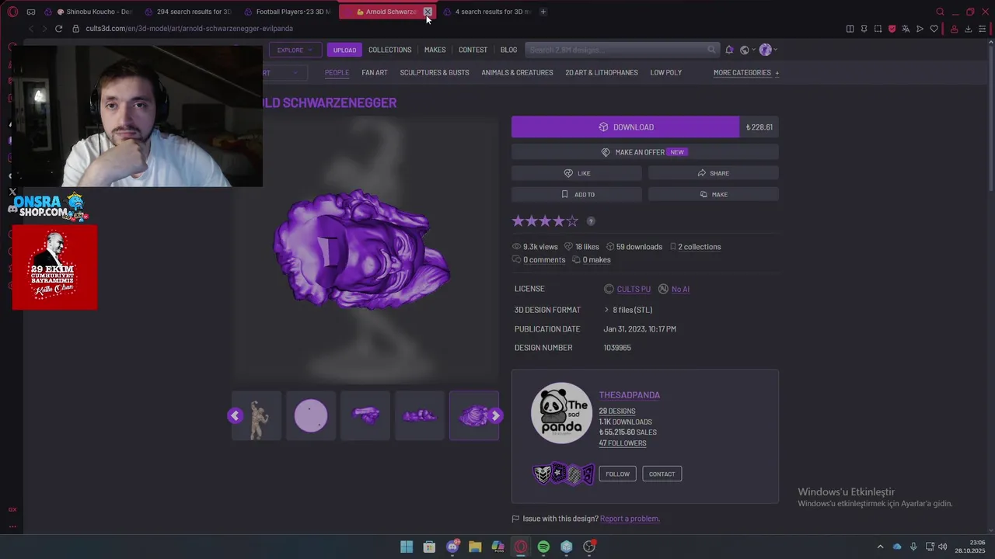
Task: Click the rating help question mark
Action: 591,221
